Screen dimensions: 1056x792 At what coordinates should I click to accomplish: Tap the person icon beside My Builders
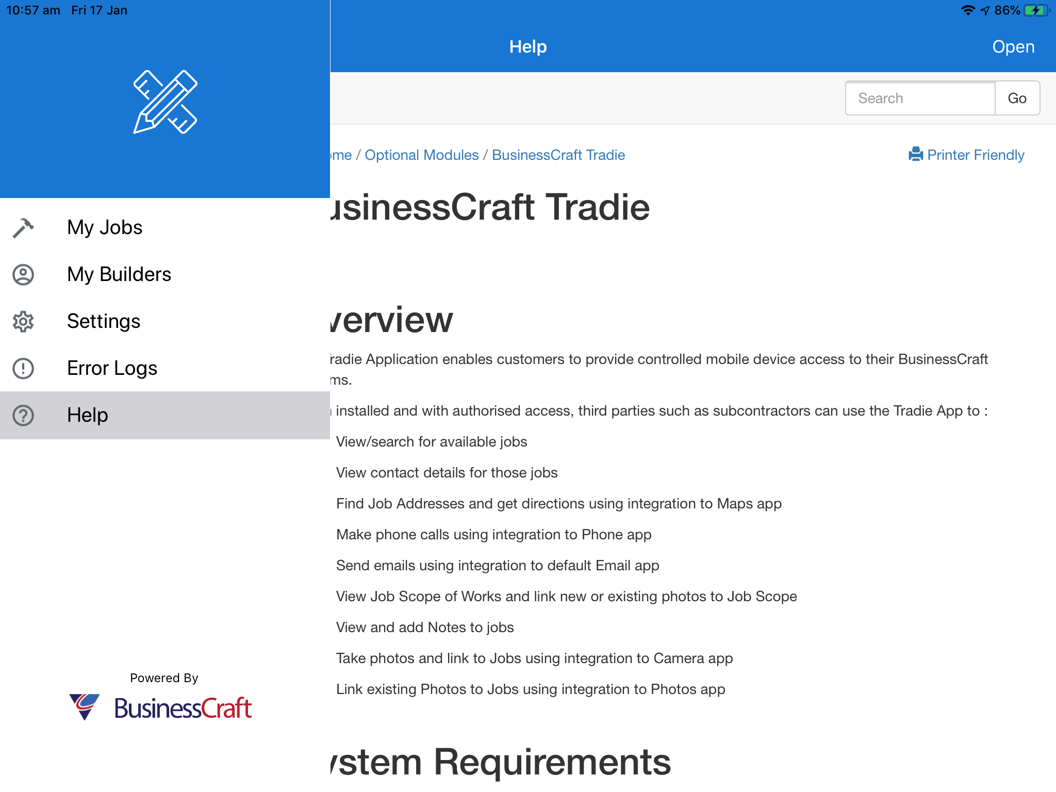[23, 275]
